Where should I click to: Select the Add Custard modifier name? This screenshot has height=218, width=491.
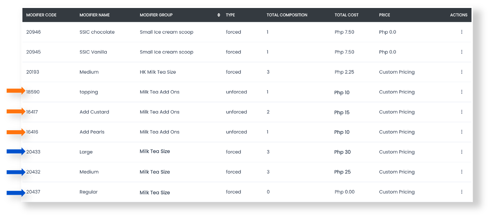click(x=94, y=112)
